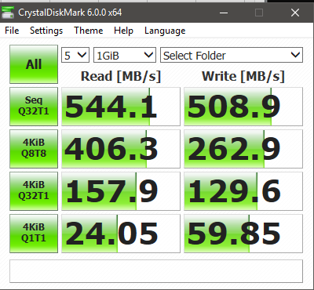Run all benchmarks with the All button
Image resolution: width=314 pixels, height=290 pixels.
click(x=34, y=64)
